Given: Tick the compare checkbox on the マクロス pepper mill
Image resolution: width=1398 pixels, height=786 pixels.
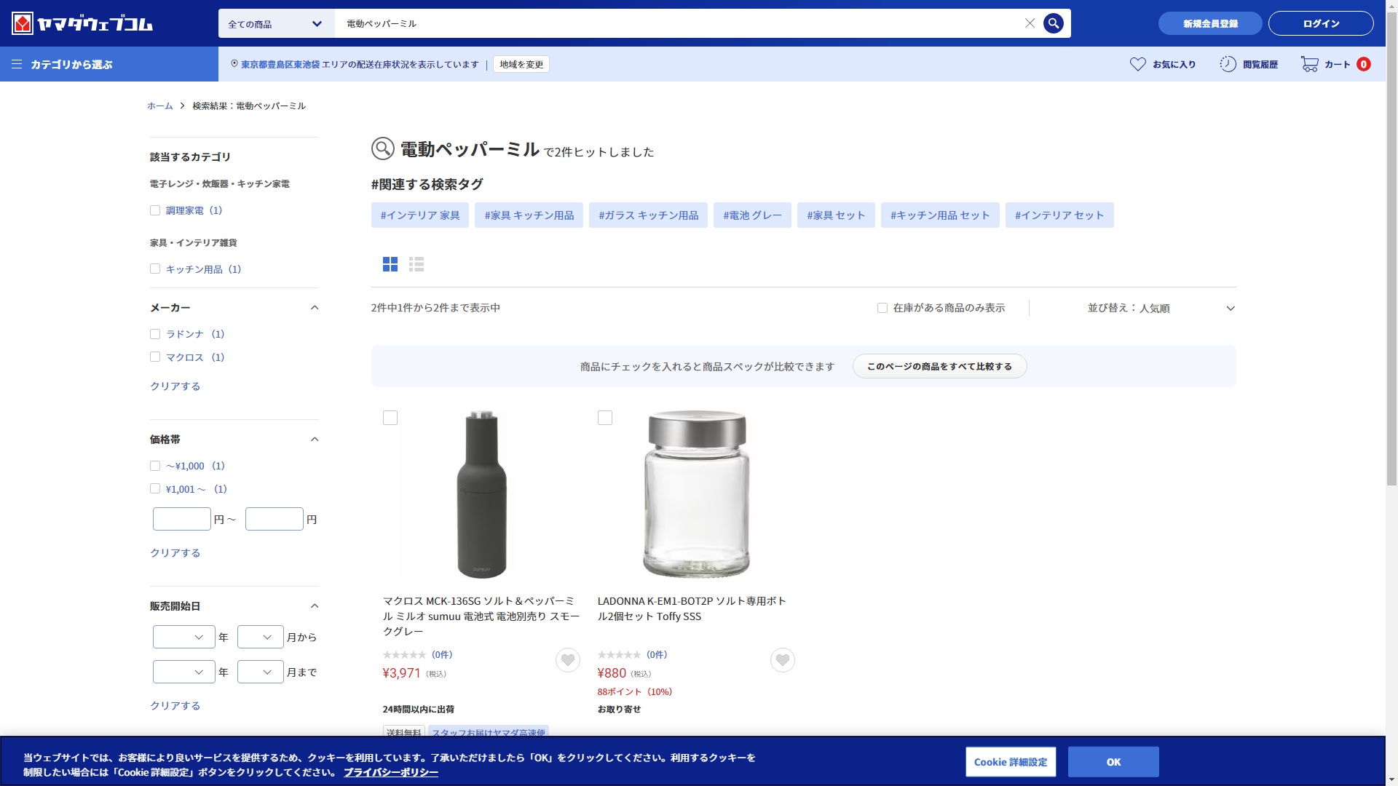Looking at the screenshot, I should [390, 418].
